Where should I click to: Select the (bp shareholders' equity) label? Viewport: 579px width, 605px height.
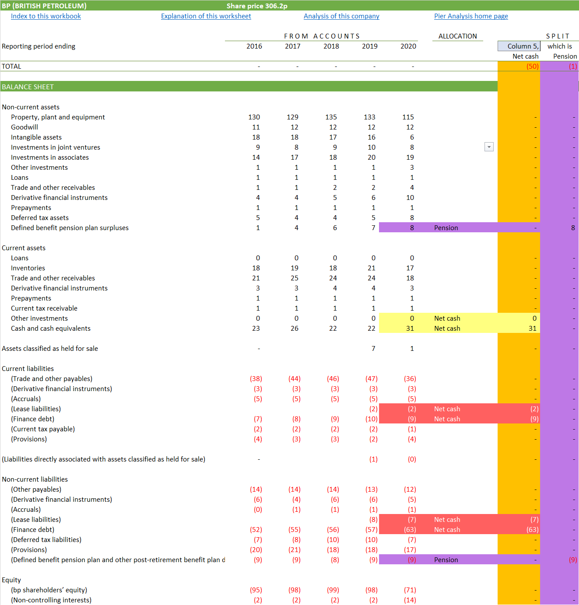point(49,590)
